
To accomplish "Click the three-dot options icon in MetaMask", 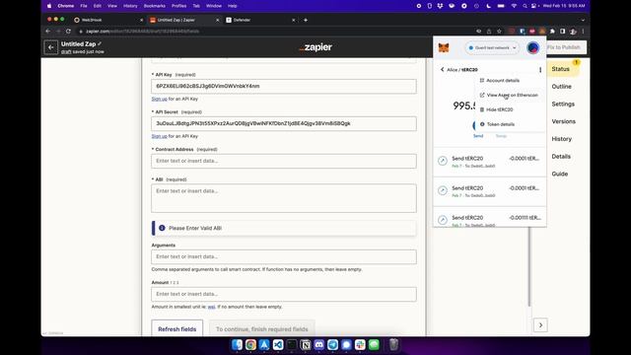I will tap(540, 70).
